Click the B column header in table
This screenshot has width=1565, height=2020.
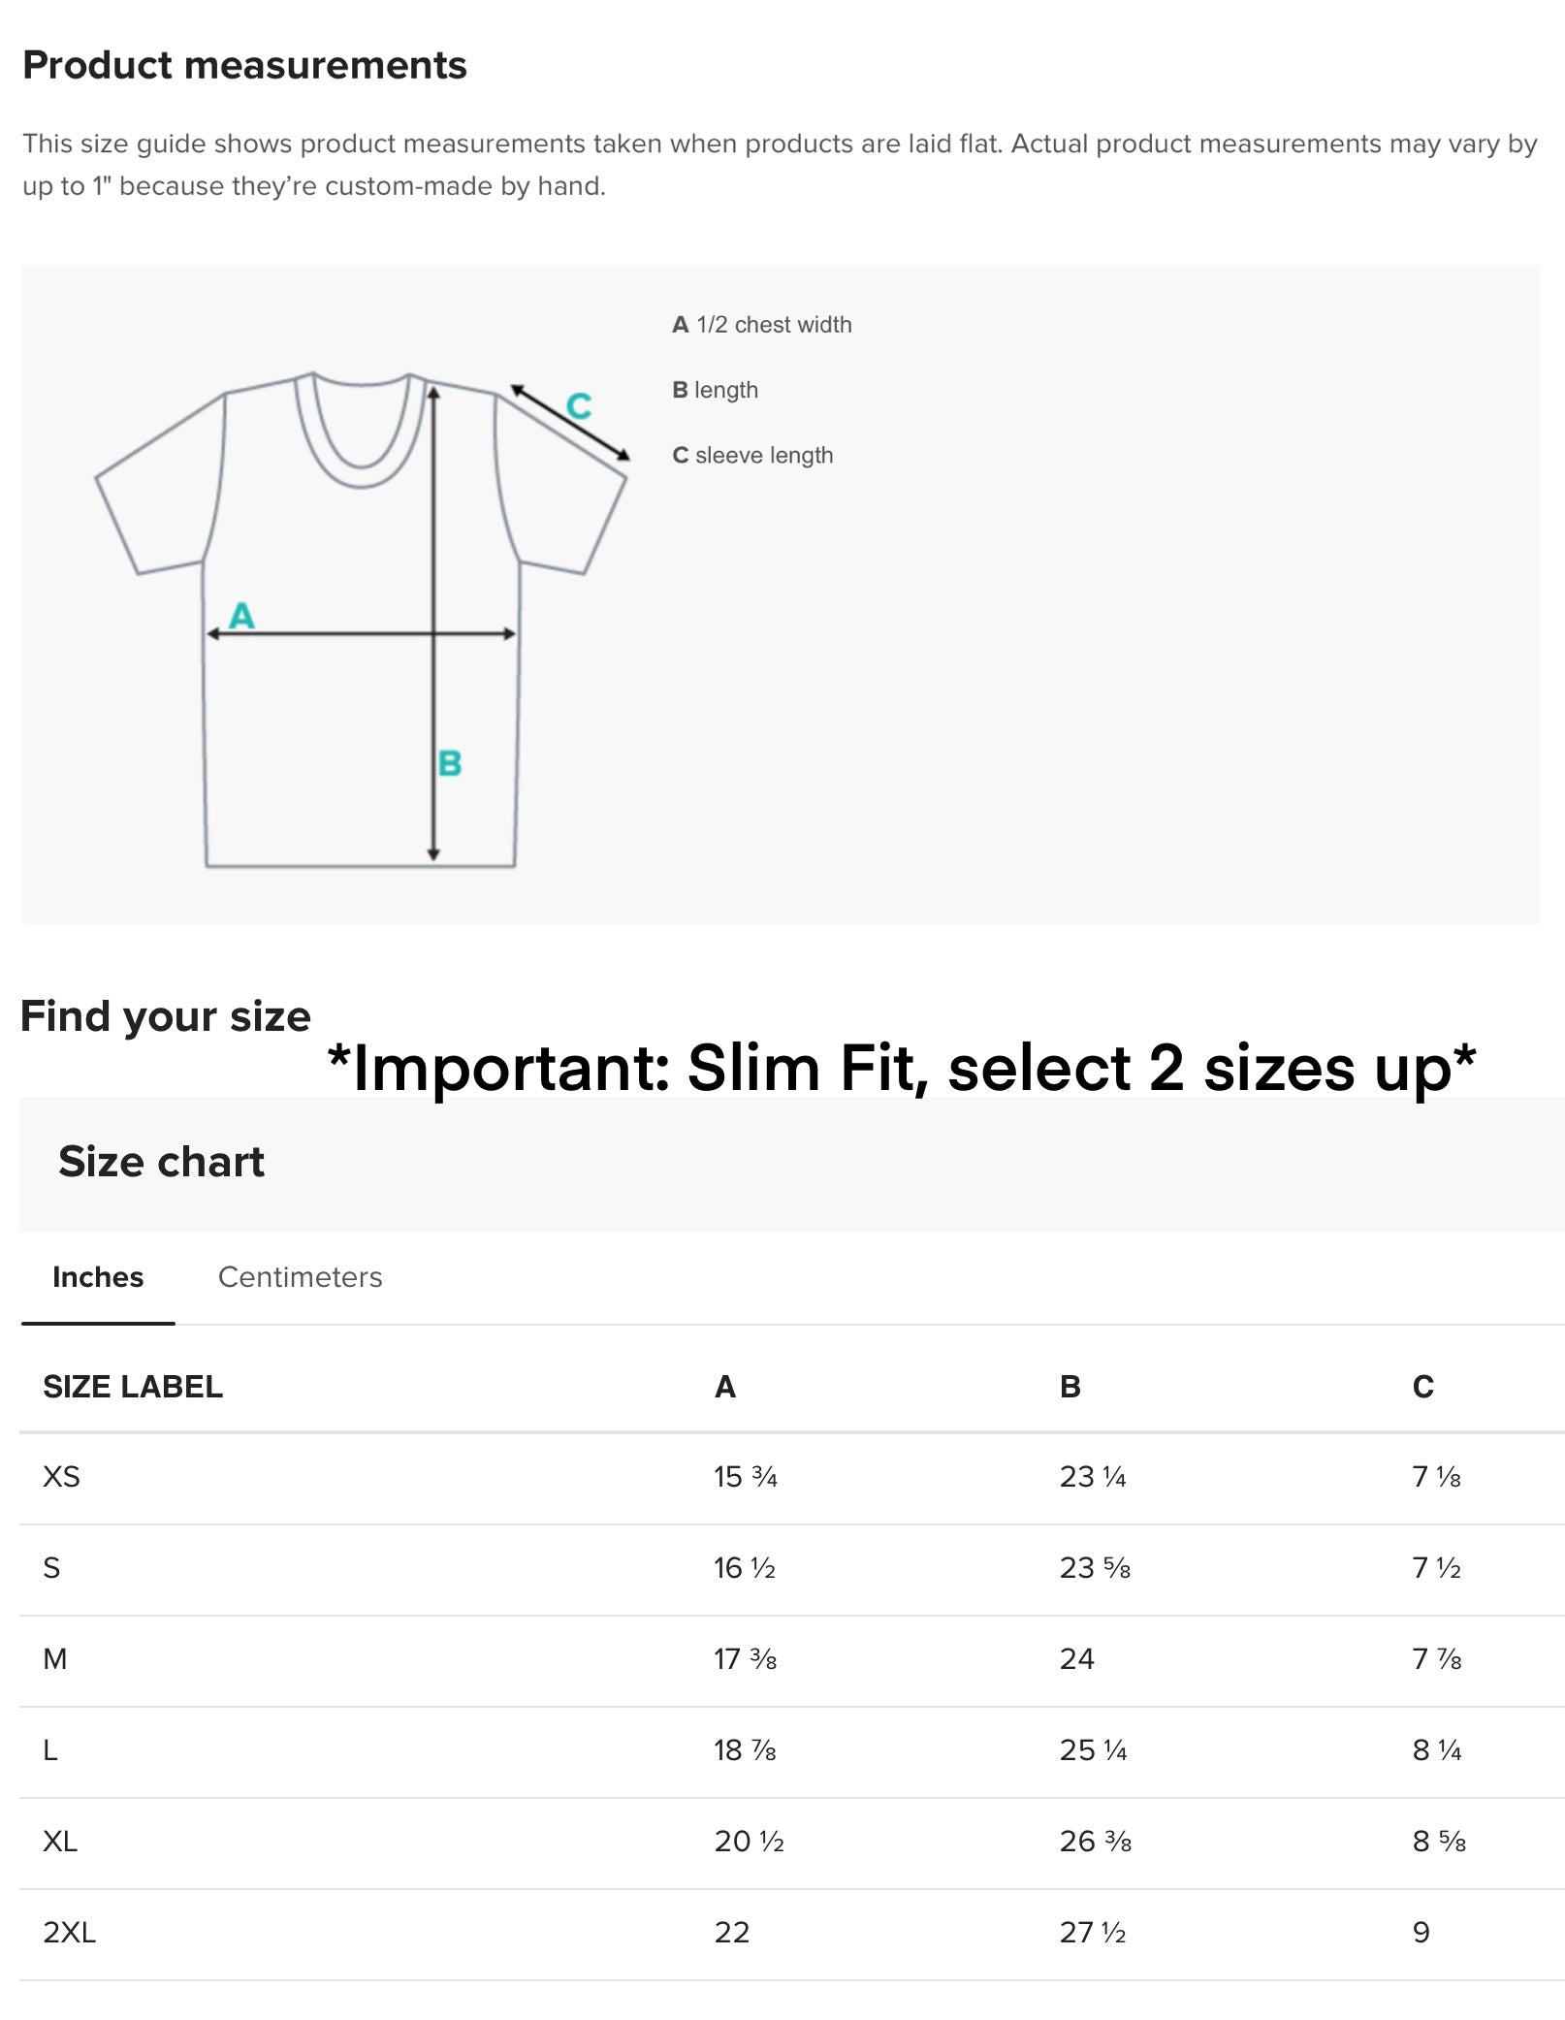1070,1387
